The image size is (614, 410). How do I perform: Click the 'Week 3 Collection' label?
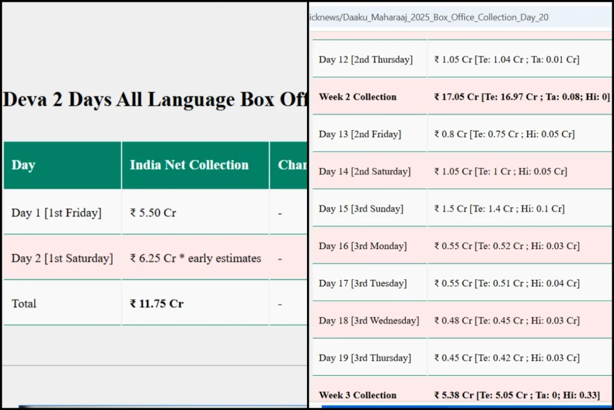pos(357,395)
